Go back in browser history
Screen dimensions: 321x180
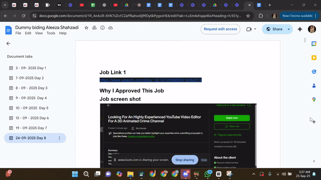pos(6,16)
